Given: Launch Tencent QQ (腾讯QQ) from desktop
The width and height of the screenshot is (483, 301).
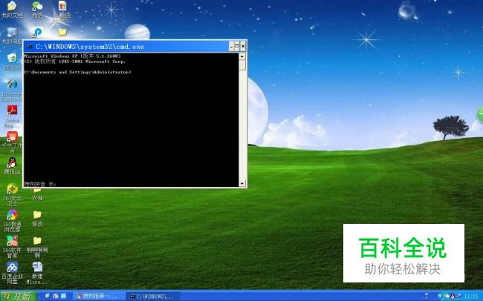Looking at the screenshot, I should coord(12,166).
